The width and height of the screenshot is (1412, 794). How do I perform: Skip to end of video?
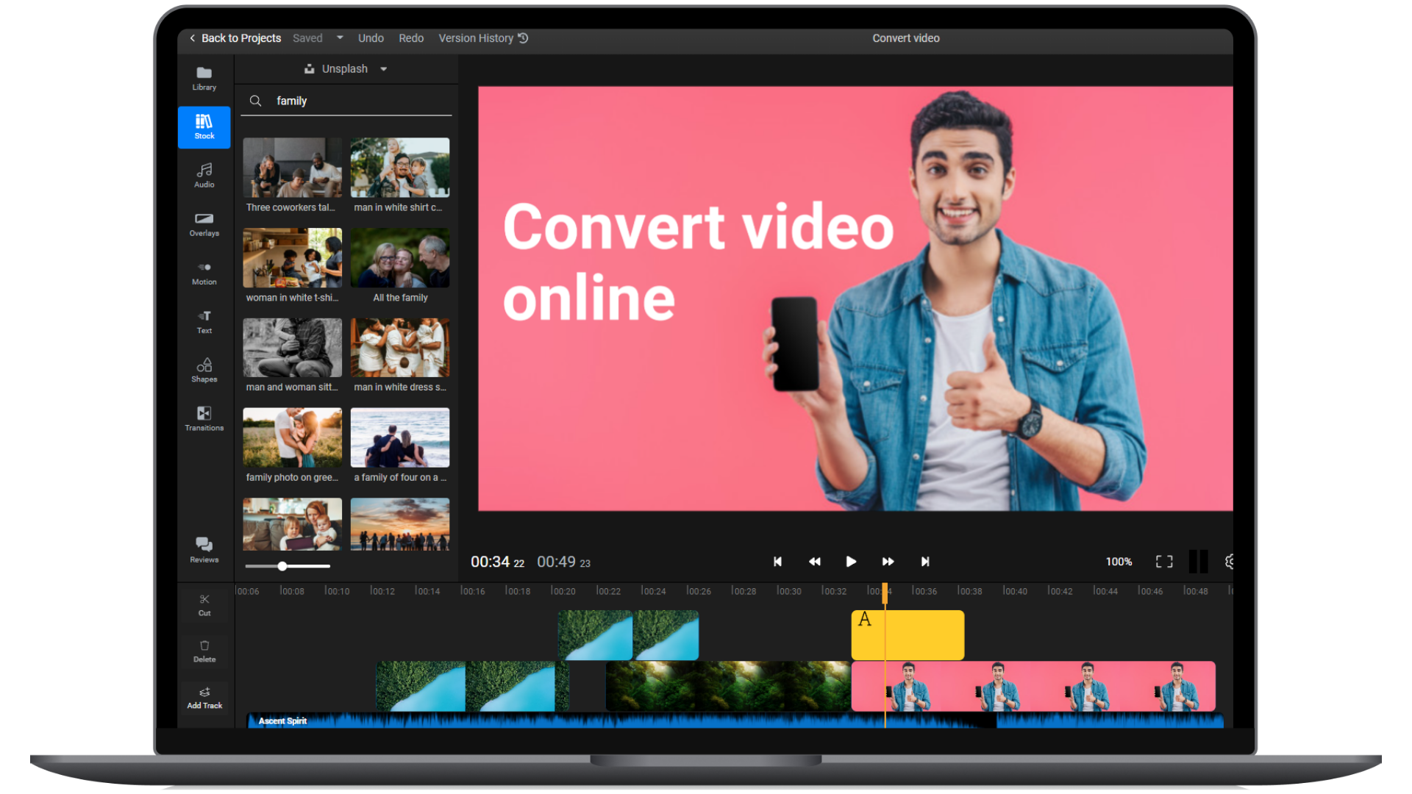(x=925, y=562)
